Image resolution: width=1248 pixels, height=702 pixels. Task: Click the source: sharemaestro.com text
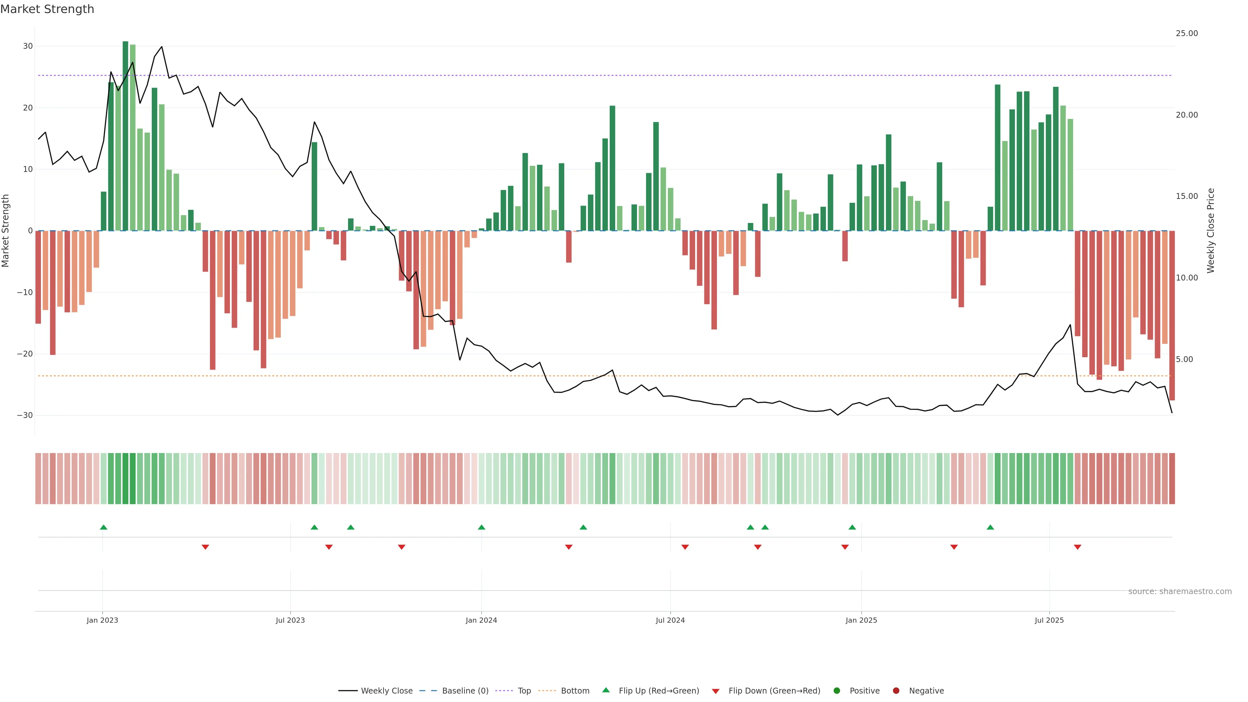1180,591
